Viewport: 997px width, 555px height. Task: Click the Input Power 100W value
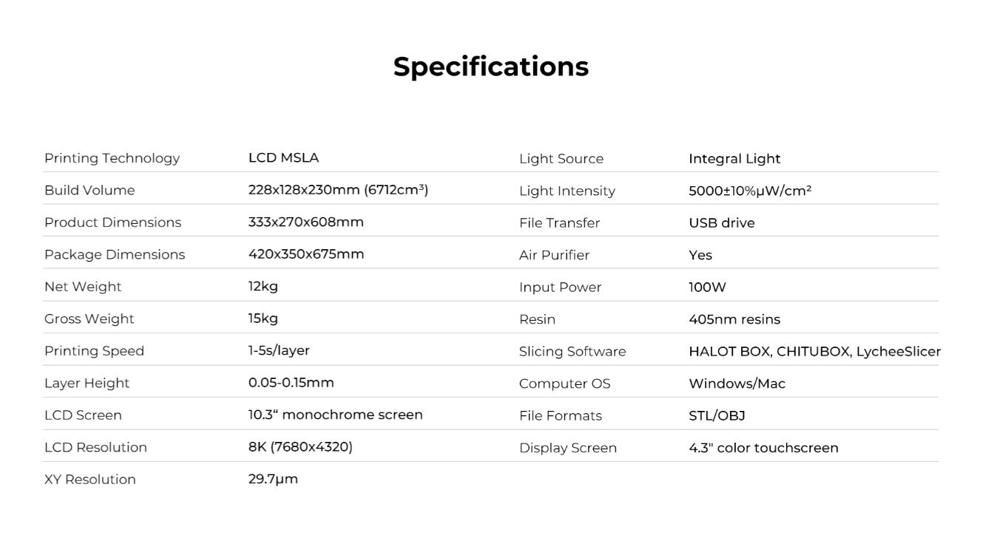pyautogui.click(x=707, y=287)
